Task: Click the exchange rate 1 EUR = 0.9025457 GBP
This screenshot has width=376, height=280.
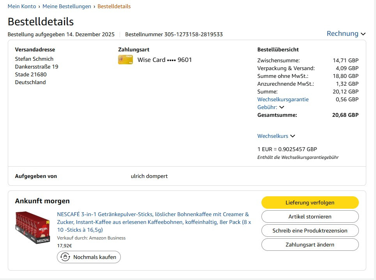Action: [287, 149]
